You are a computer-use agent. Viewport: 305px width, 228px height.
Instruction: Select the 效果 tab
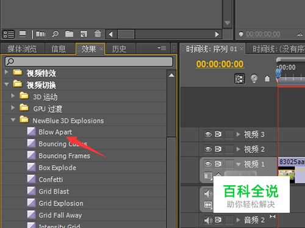(x=88, y=49)
